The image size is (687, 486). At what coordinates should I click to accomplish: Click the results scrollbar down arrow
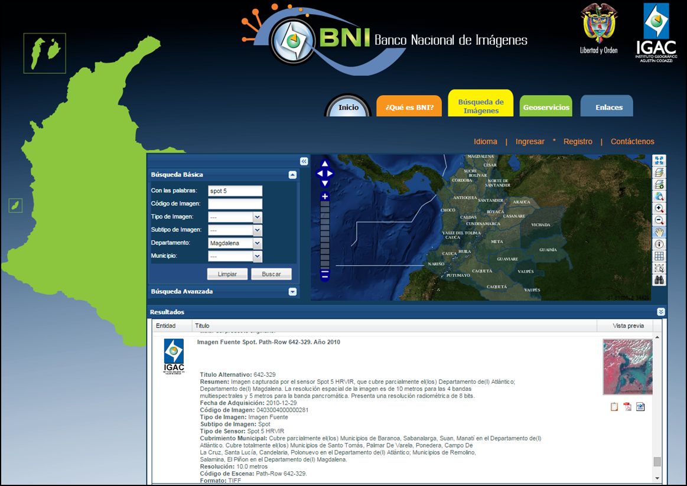(x=657, y=478)
